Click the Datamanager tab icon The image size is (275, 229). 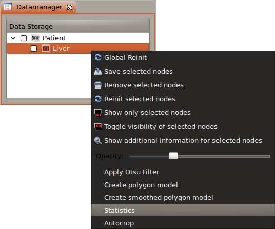8,7
